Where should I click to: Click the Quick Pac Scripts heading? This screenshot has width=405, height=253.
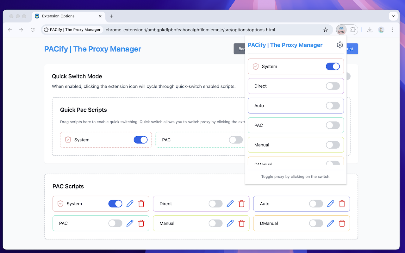coord(84,110)
